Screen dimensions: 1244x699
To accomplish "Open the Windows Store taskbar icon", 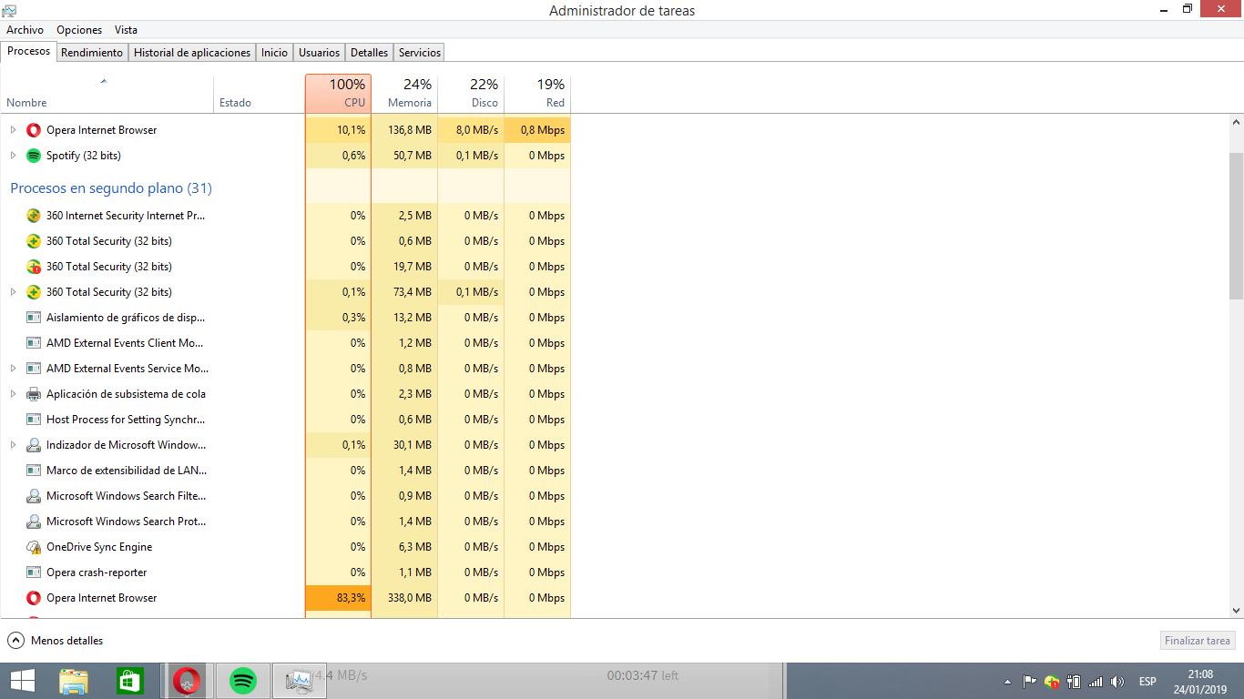I will (x=130, y=680).
